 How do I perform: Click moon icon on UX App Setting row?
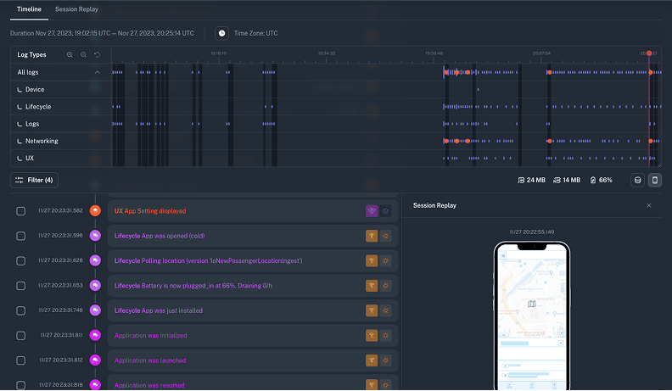(386, 210)
